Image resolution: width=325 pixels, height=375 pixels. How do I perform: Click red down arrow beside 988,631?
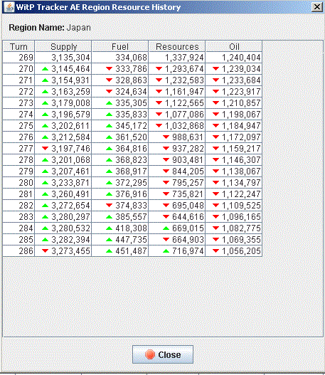(x=166, y=137)
